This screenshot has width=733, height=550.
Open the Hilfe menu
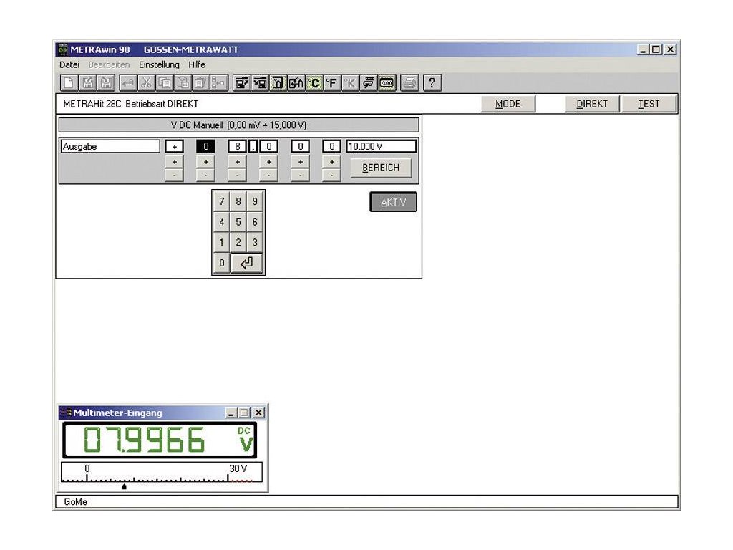point(197,64)
